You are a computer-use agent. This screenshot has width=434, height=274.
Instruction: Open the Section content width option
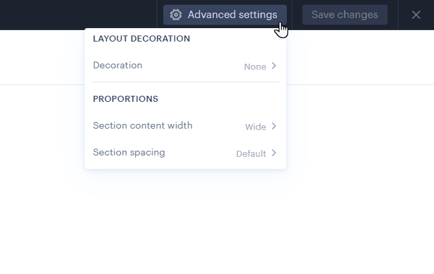point(185,126)
